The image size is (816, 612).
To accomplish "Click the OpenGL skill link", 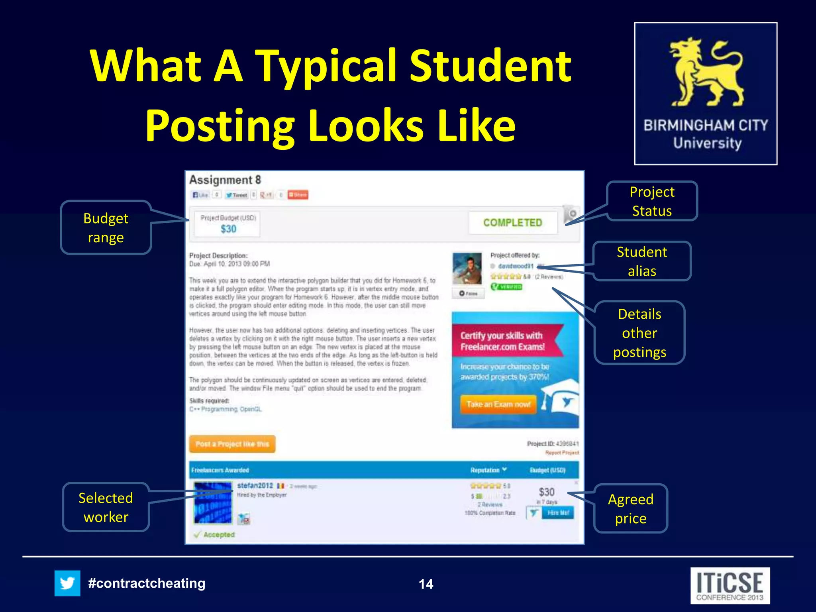I will [251, 409].
